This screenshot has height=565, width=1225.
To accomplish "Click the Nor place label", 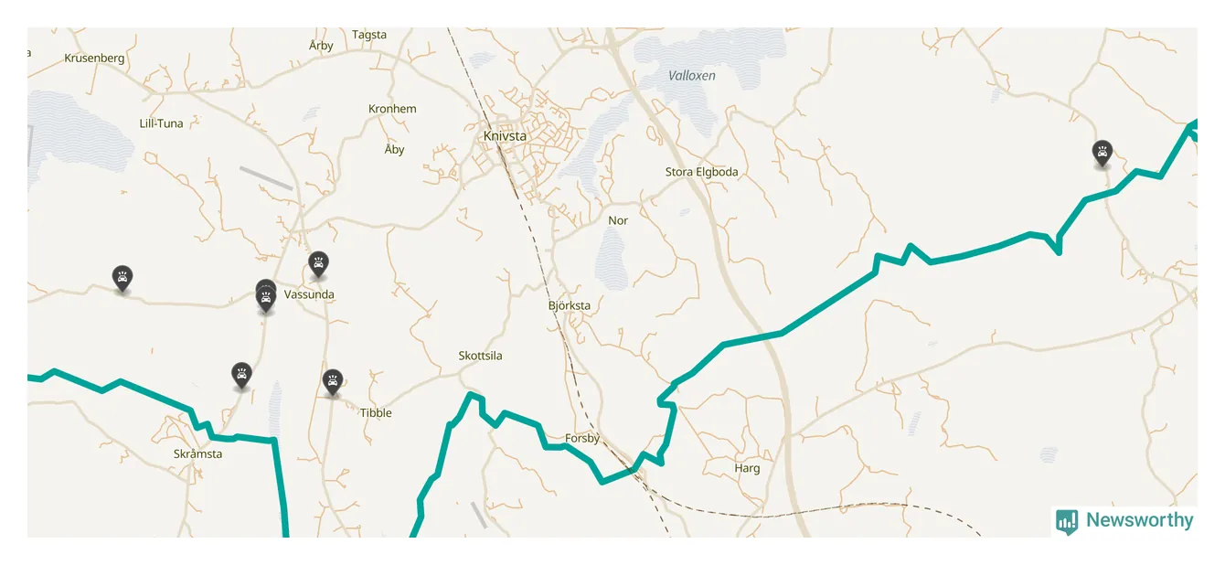I will [618, 220].
